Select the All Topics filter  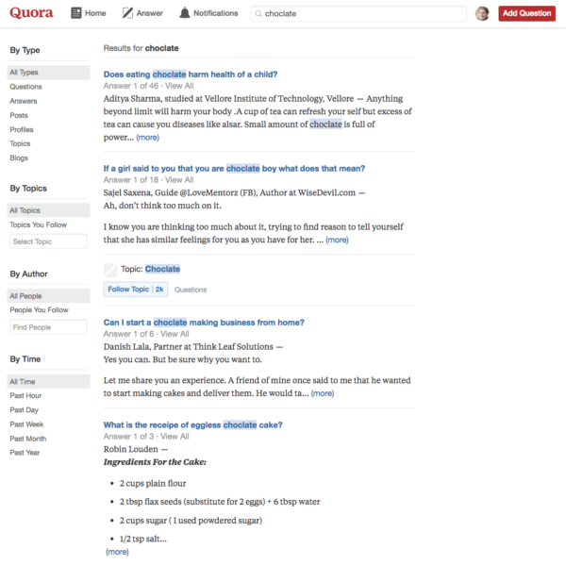tap(48, 210)
